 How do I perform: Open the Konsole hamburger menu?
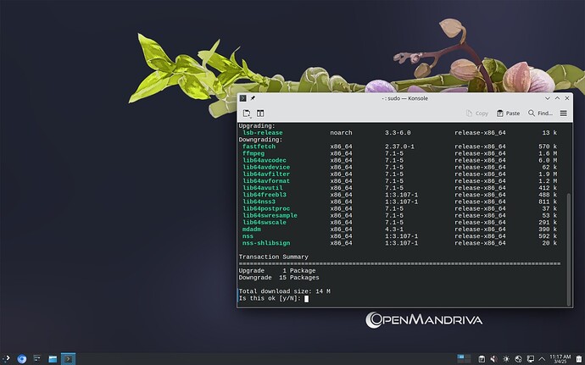pos(563,113)
